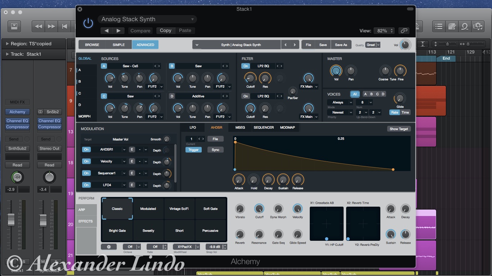Click the Show Target button
Viewport: 492px width, 276px height.
click(399, 129)
